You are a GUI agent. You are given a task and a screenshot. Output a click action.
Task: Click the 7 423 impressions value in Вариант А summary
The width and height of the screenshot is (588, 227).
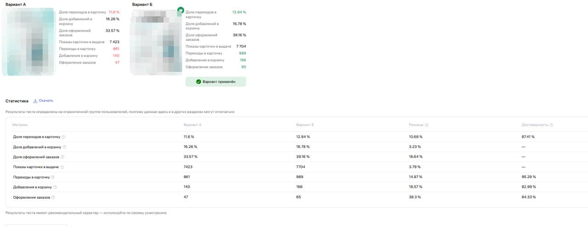coord(114,42)
